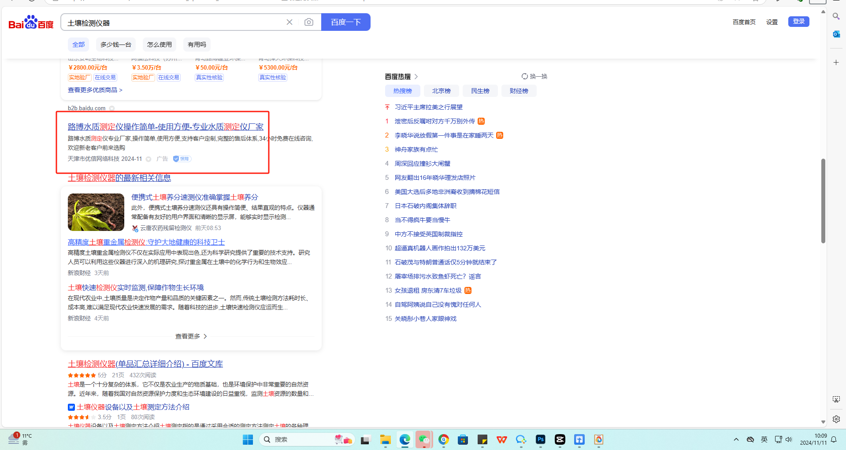
Task: Open the sidebar settings gear icon
Action: (x=836, y=419)
